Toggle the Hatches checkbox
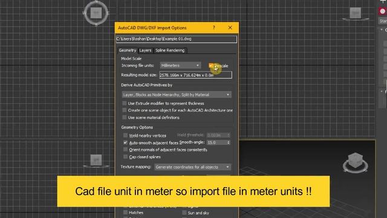The width and height of the screenshot is (387, 218). pyautogui.click(x=125, y=213)
